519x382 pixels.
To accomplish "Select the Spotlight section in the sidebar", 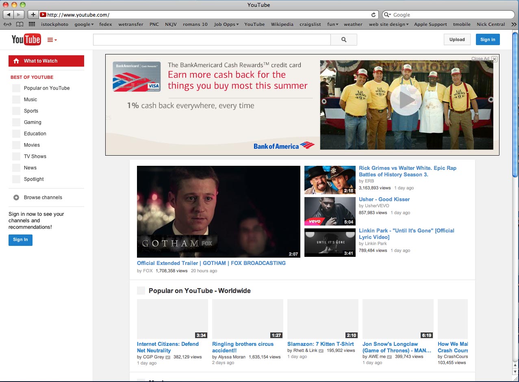I will point(16,179).
